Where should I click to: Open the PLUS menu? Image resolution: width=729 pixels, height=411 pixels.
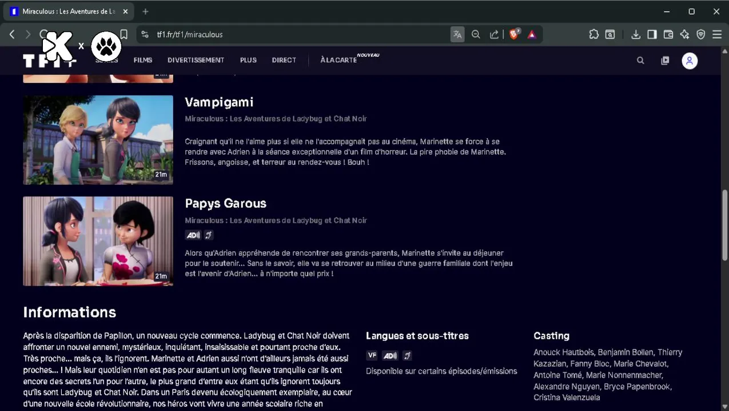click(248, 60)
